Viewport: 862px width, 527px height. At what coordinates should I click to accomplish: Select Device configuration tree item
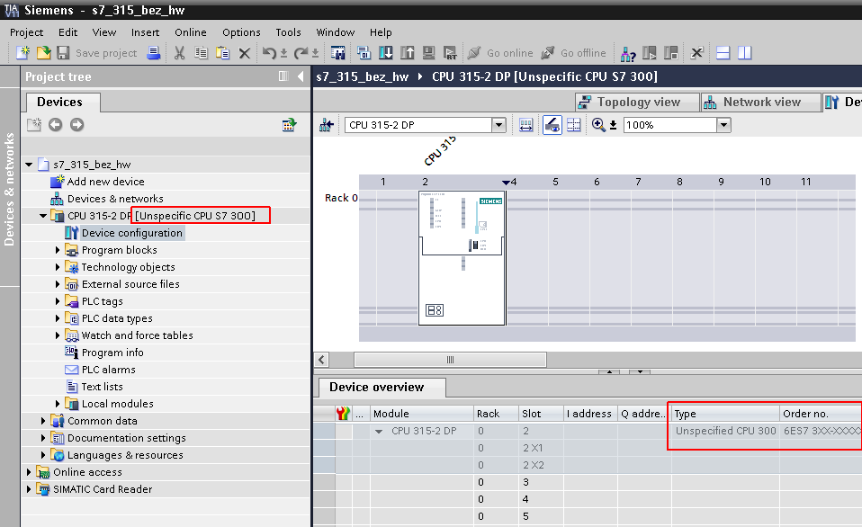(132, 233)
